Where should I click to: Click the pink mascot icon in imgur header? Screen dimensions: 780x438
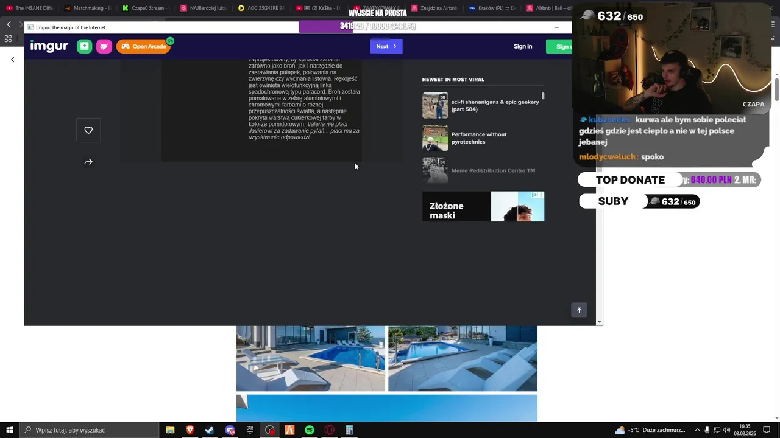(x=104, y=46)
